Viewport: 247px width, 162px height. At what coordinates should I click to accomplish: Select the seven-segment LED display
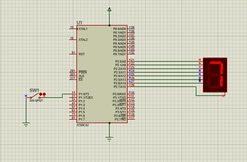[x=215, y=75]
